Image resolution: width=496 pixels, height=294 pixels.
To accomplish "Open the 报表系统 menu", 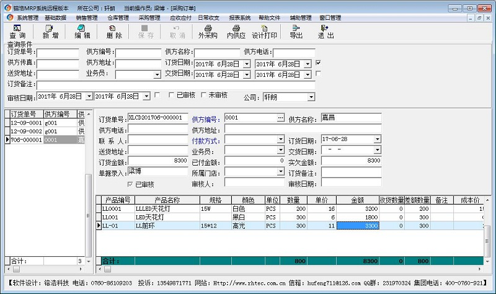I will tap(240, 18).
